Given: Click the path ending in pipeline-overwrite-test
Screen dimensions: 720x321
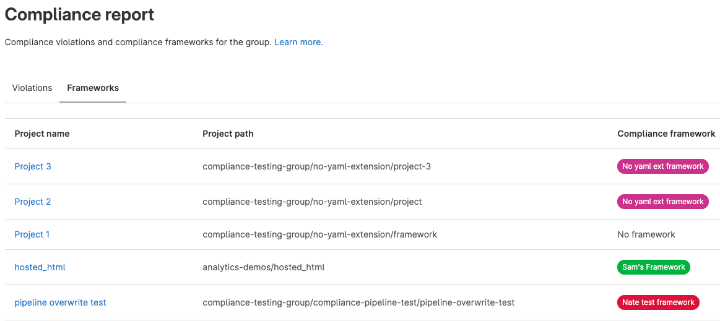Looking at the screenshot, I should point(358,302).
